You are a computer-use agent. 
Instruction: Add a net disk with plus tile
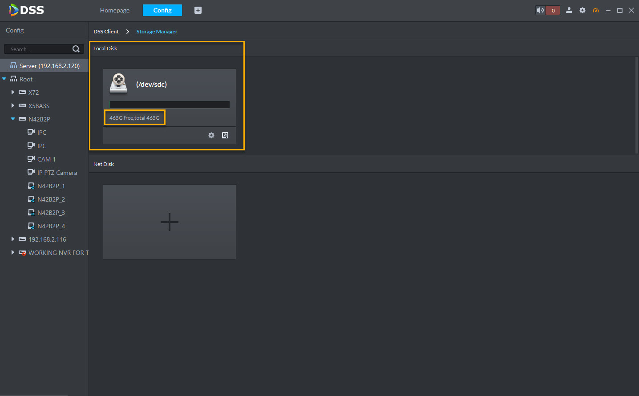[170, 222]
